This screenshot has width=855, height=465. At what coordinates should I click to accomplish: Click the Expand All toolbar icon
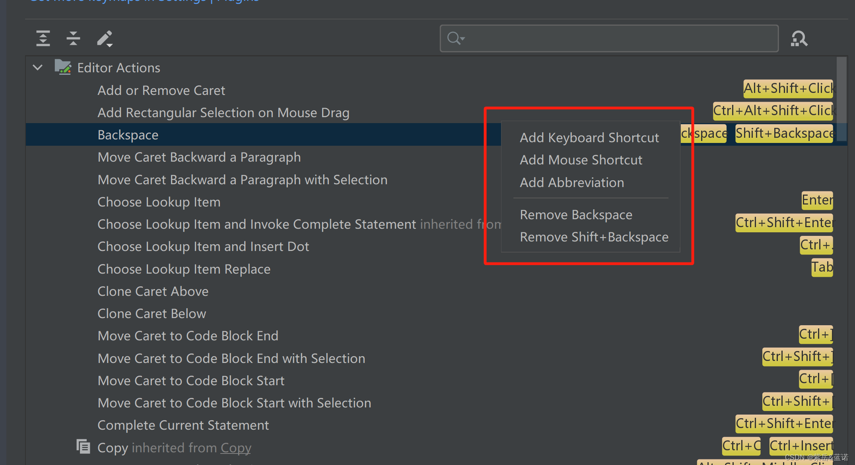point(43,39)
